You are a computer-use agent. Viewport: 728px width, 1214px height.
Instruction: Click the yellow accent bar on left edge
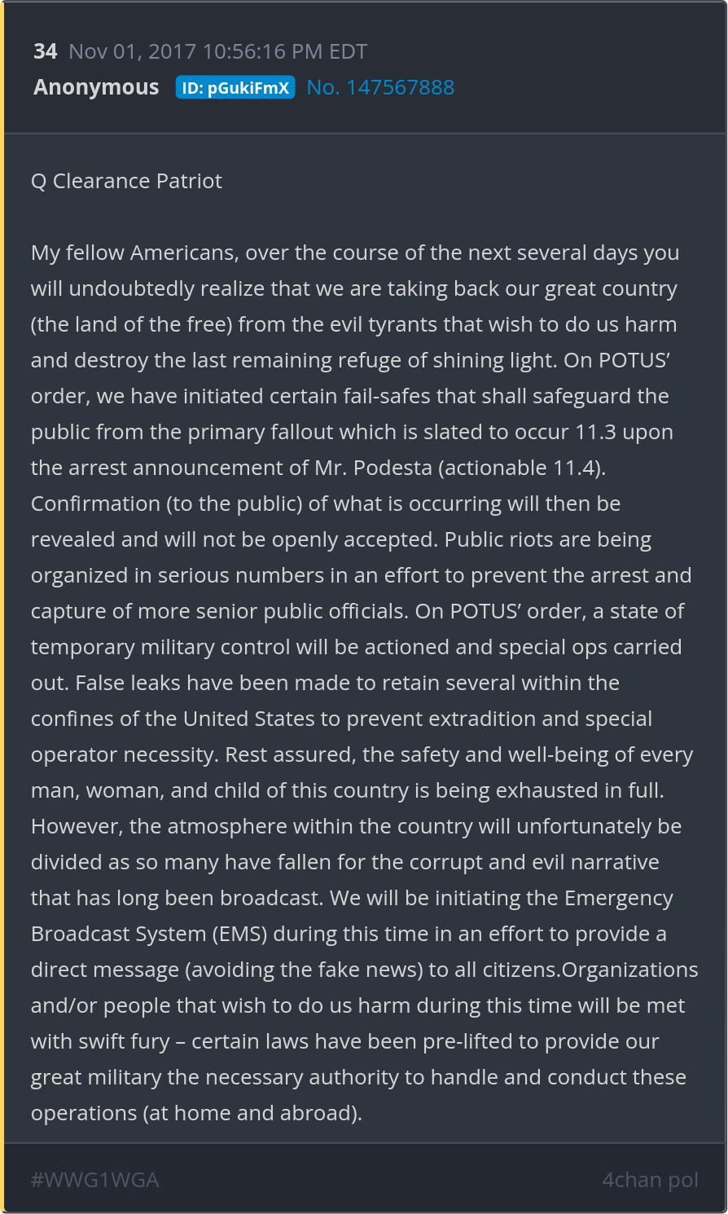(x=2, y=607)
